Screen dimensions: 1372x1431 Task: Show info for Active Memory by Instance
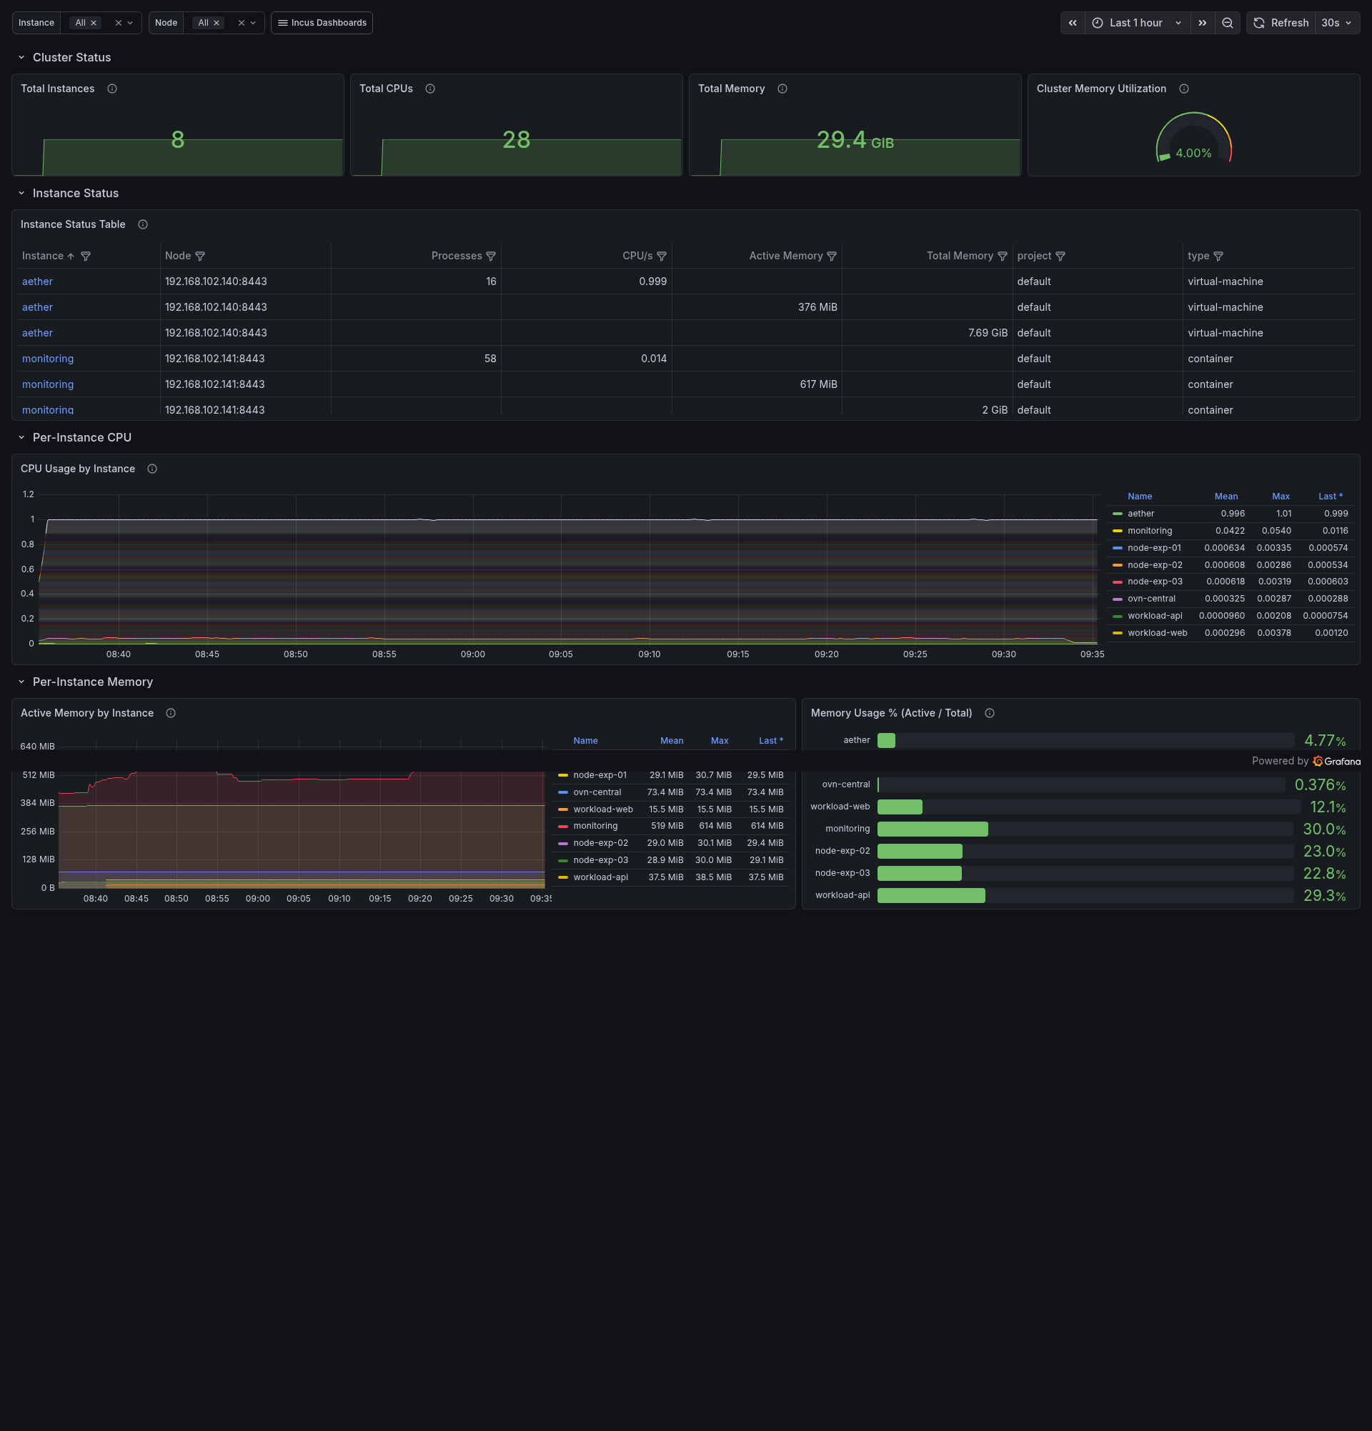[171, 713]
